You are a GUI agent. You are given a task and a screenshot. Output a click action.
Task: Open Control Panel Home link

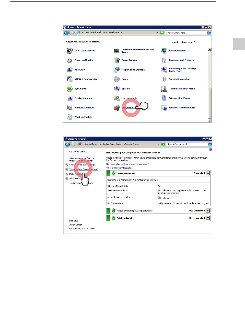[78, 152]
